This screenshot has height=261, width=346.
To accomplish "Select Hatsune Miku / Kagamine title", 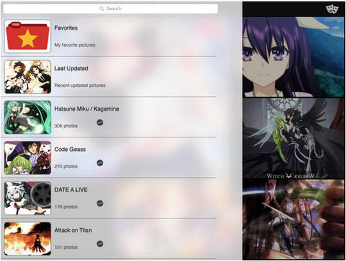I will pyautogui.click(x=86, y=109).
